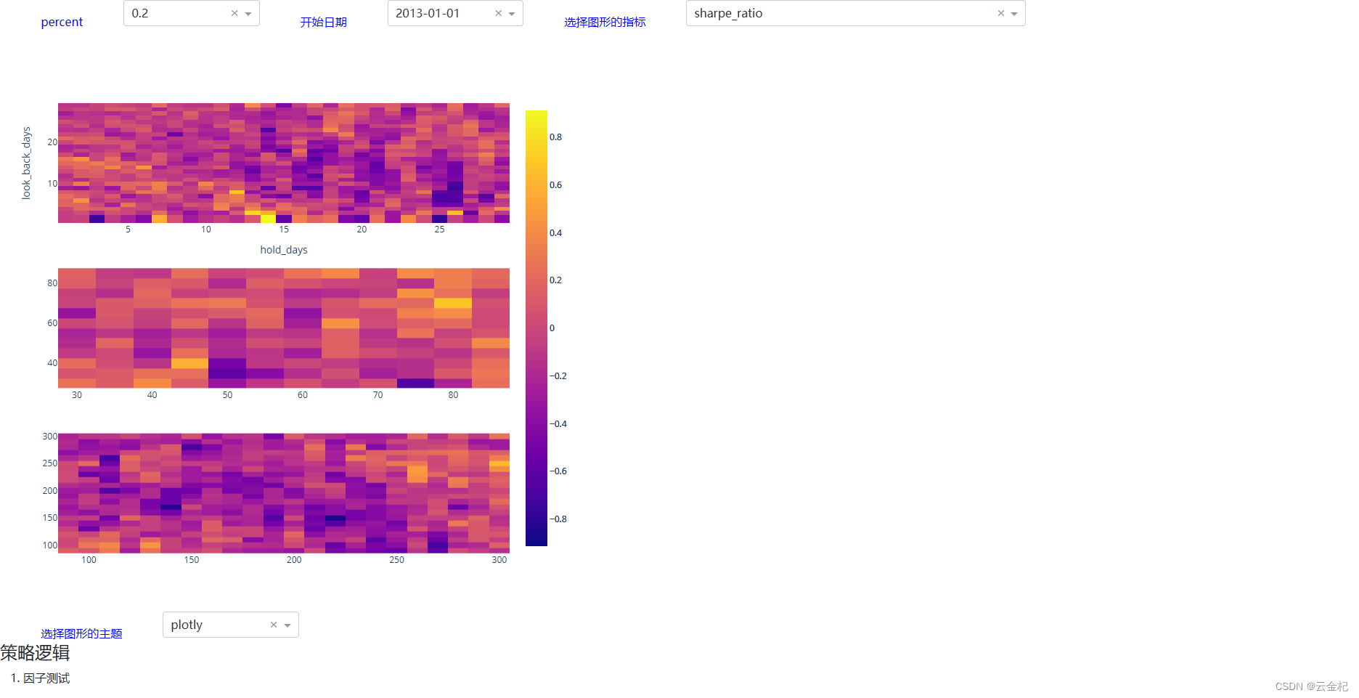The height and width of the screenshot is (698, 1359).
Task: Click the sharpe_ratio dropdown field
Action: (x=855, y=13)
